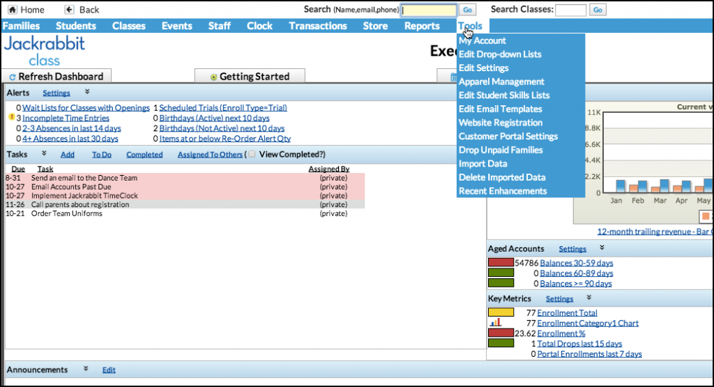The image size is (714, 387).
Task: Click Add task link
Action: [68, 155]
